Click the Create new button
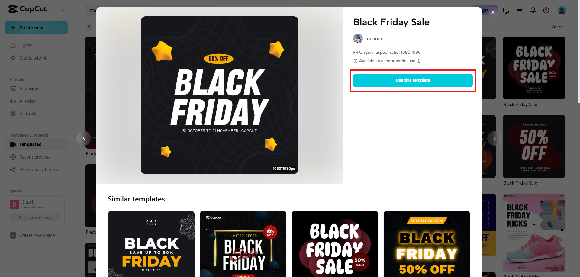This screenshot has height=277, width=580. (x=36, y=28)
